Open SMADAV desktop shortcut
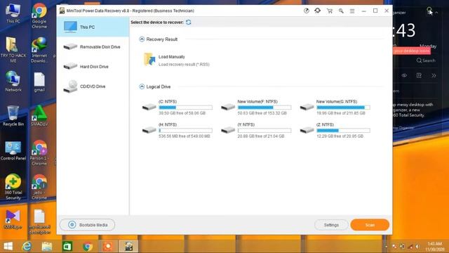Screen dimensions: 449x253 (39, 116)
